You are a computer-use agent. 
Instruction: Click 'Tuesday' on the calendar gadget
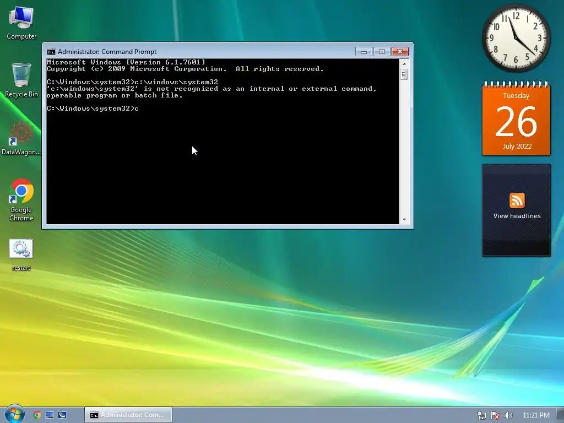point(516,96)
